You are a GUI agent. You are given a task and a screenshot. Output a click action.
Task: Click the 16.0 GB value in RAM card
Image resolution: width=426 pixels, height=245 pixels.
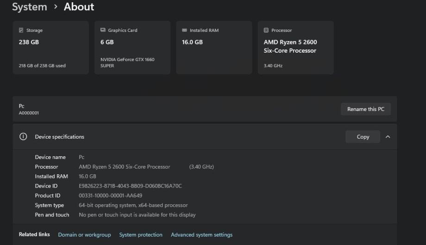click(x=192, y=42)
